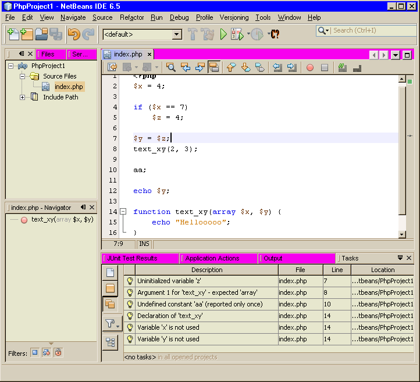This screenshot has width=420, height=382.
Task: Switch to the Files tab
Action: [x=51, y=54]
